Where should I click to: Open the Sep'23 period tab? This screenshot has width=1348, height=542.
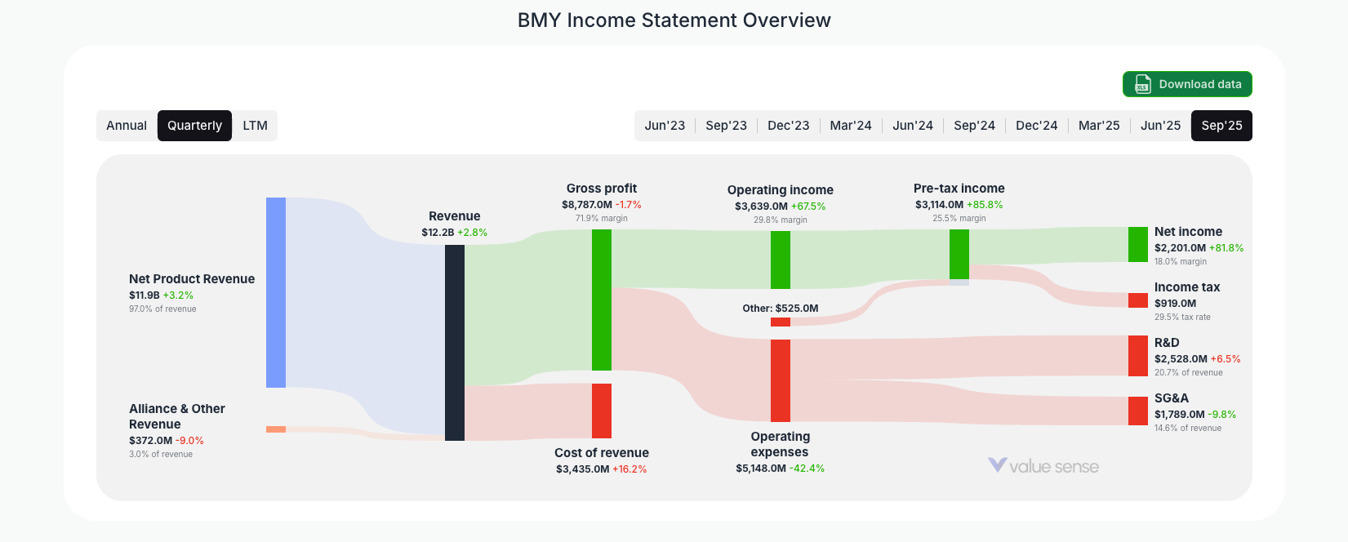click(727, 125)
